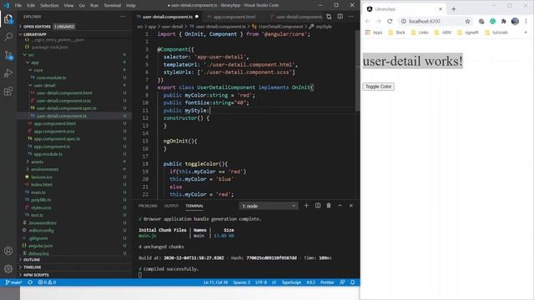Screen dimensions: 534x300
Task: Open the Selection menu
Action: [x=49, y=6]
